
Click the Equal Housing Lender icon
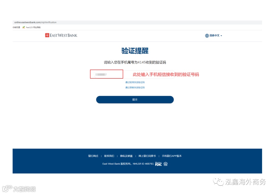click(166, 164)
